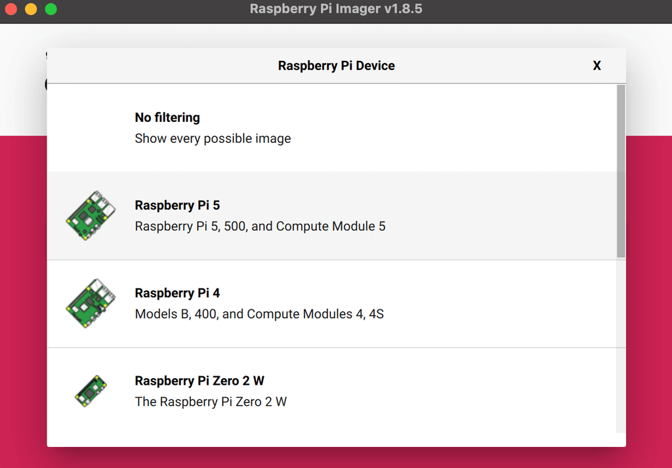Click 'Models B, 400, and Compute Modules 4, 4S' text
Image resolution: width=672 pixels, height=468 pixels.
259,314
